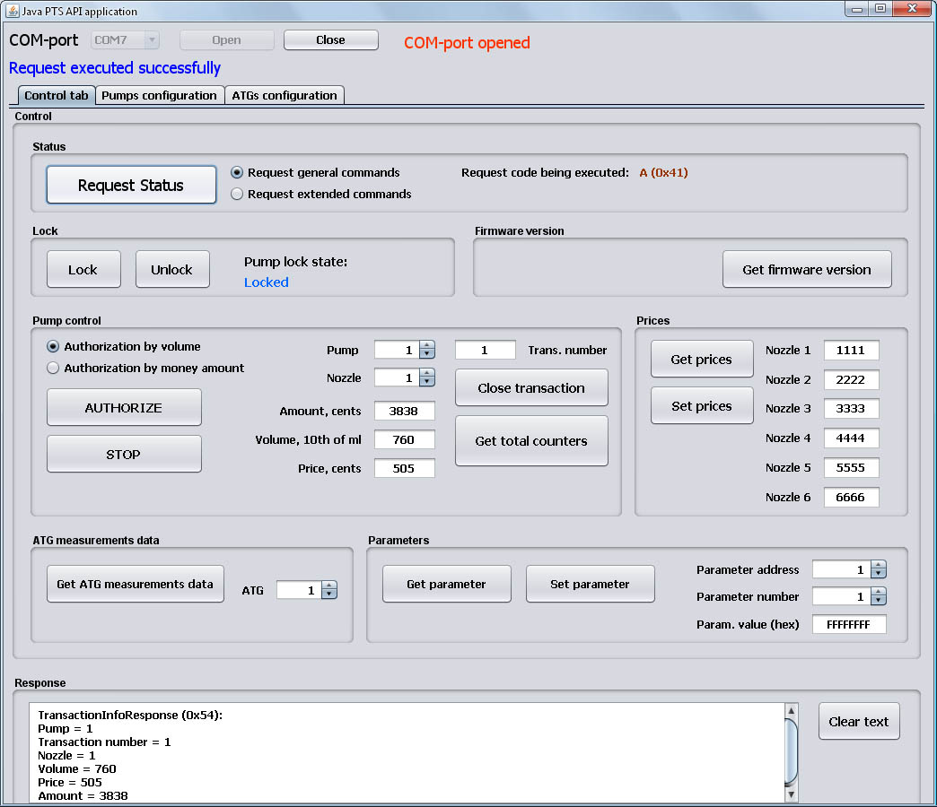Click the Get total counters button
937x807 pixels.
tap(531, 441)
